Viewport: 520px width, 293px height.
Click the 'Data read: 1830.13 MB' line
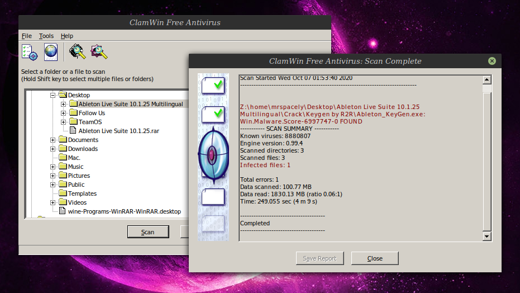(x=291, y=195)
